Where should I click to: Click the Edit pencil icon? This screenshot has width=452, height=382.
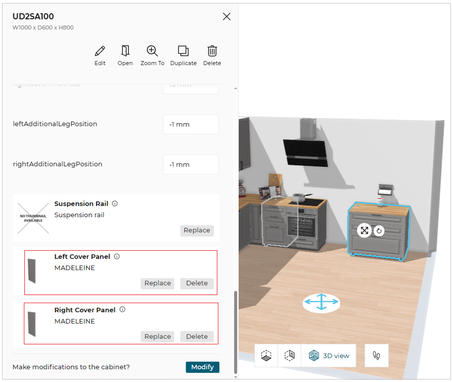click(100, 51)
